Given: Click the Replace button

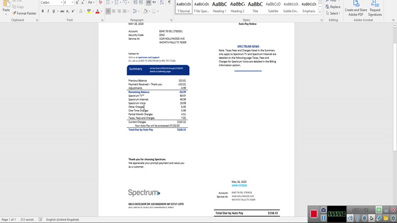Looking at the screenshot, I should pos(333,7).
